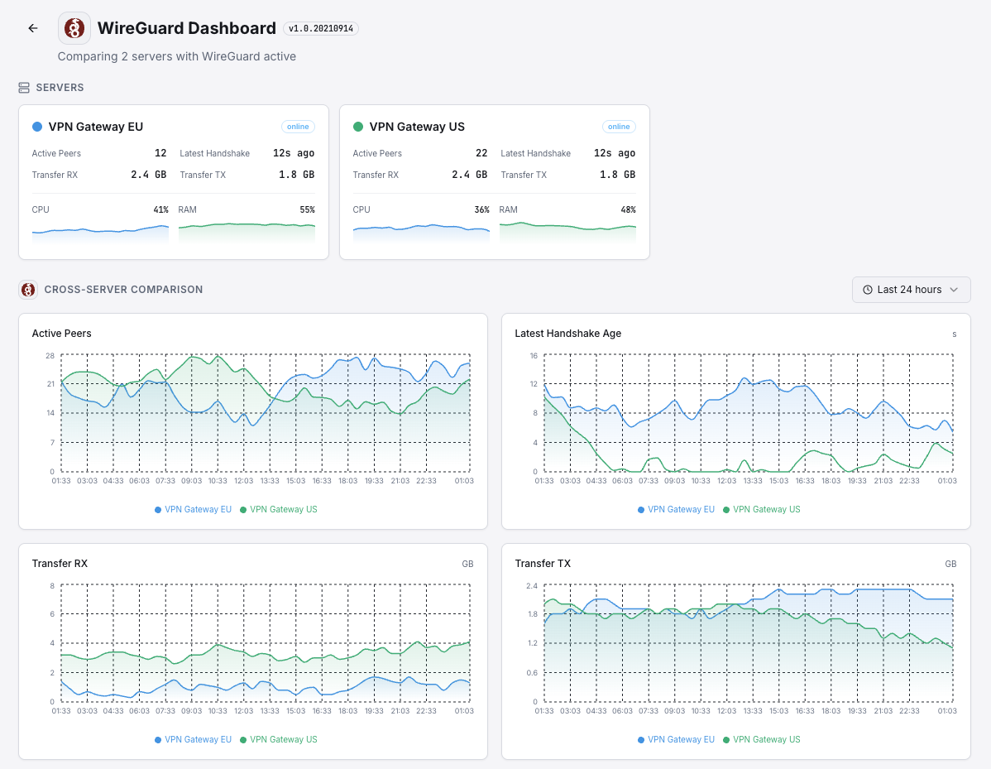Click the clock icon in time range selector
The height and width of the screenshot is (769, 991).
tap(868, 290)
